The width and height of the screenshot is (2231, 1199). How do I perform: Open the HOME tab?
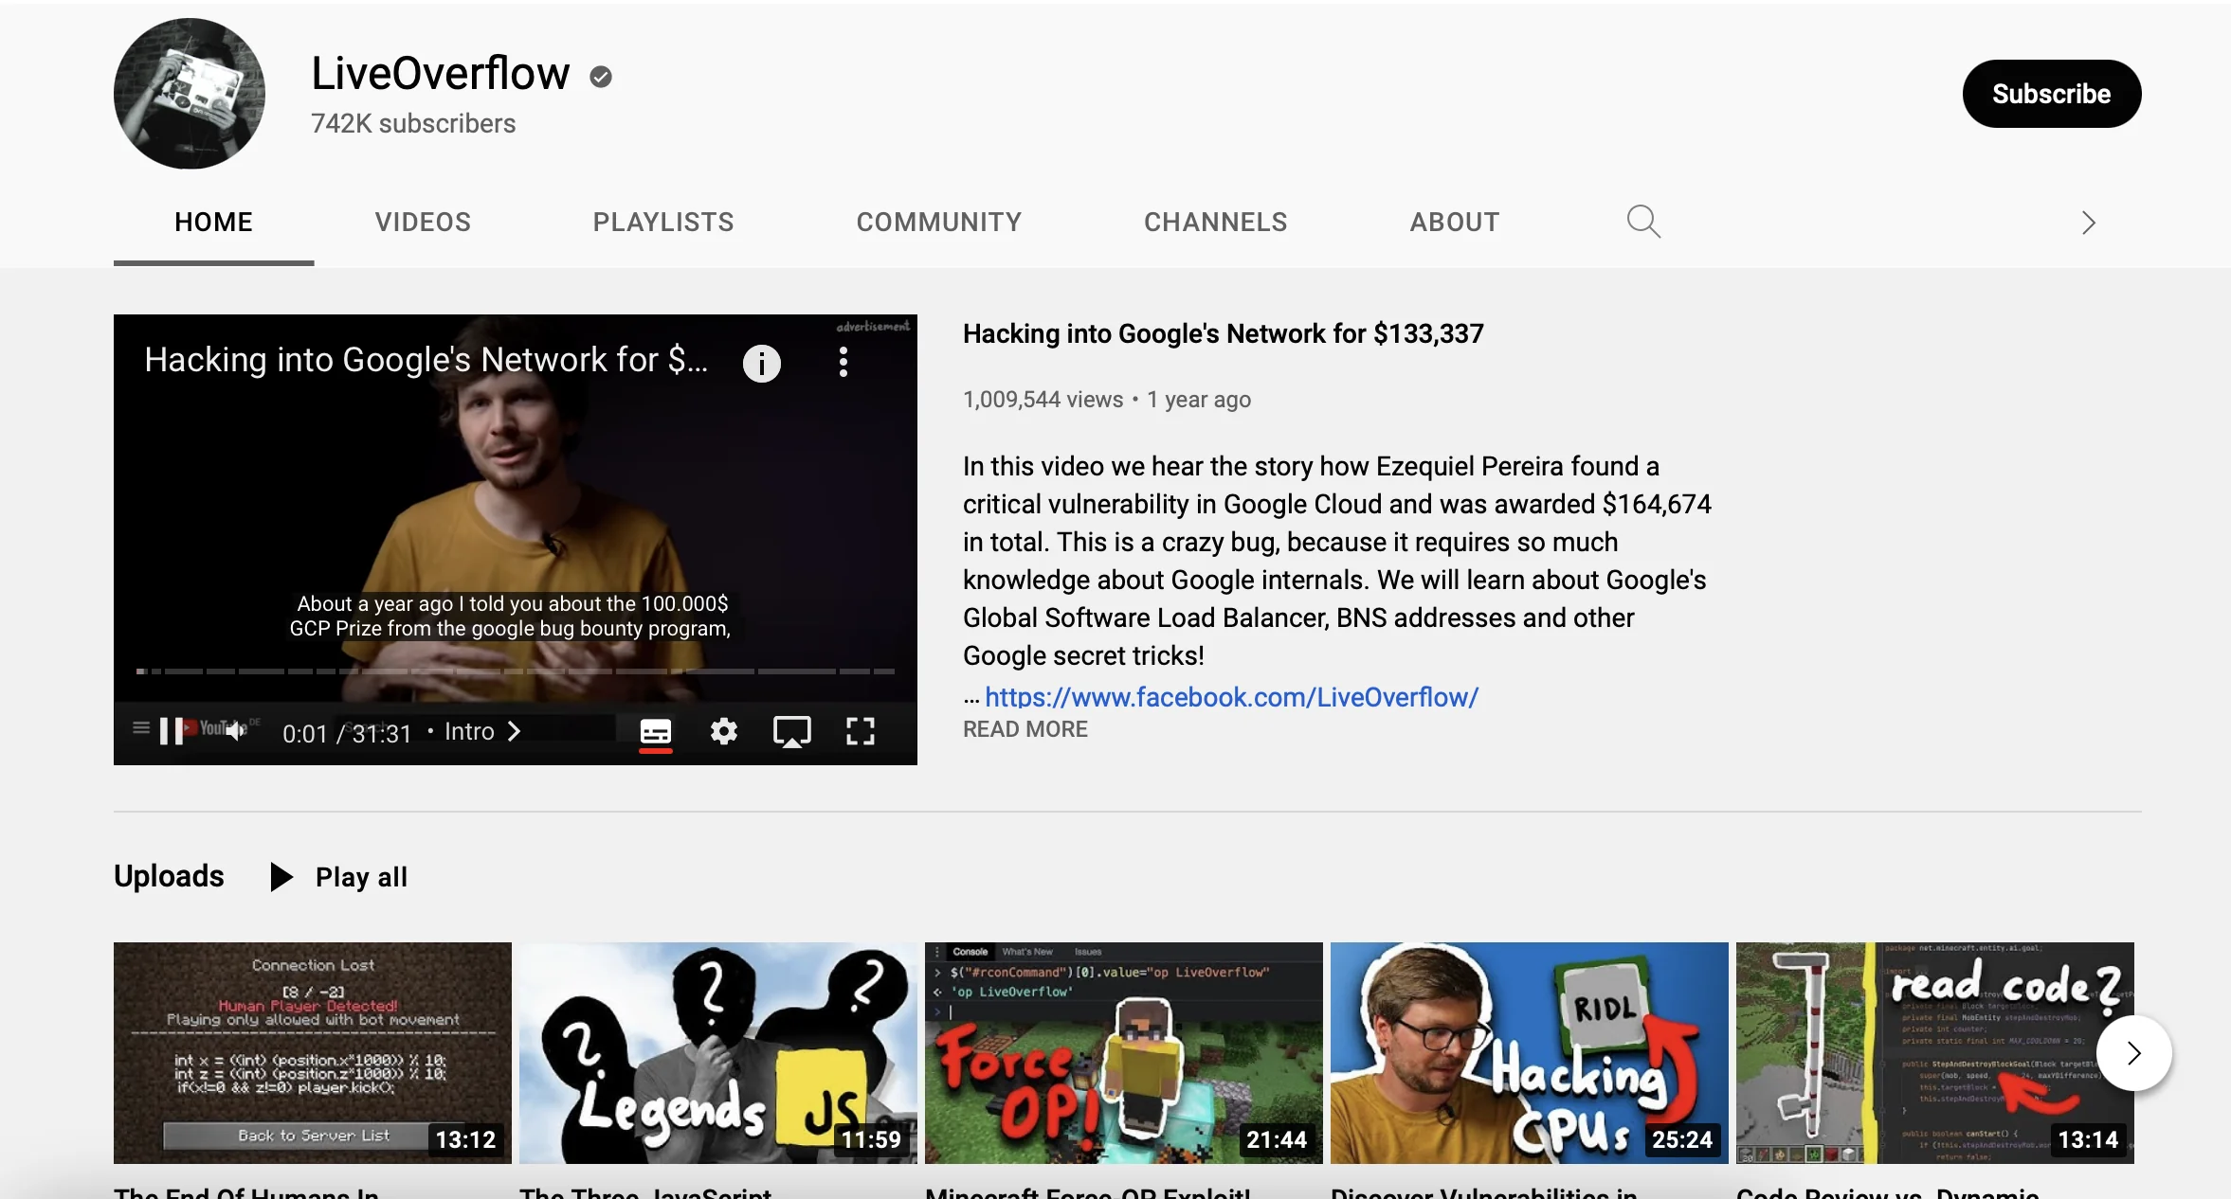[x=214, y=222]
